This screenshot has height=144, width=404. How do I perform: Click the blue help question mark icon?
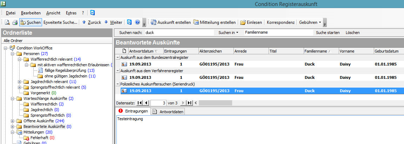(137, 22)
